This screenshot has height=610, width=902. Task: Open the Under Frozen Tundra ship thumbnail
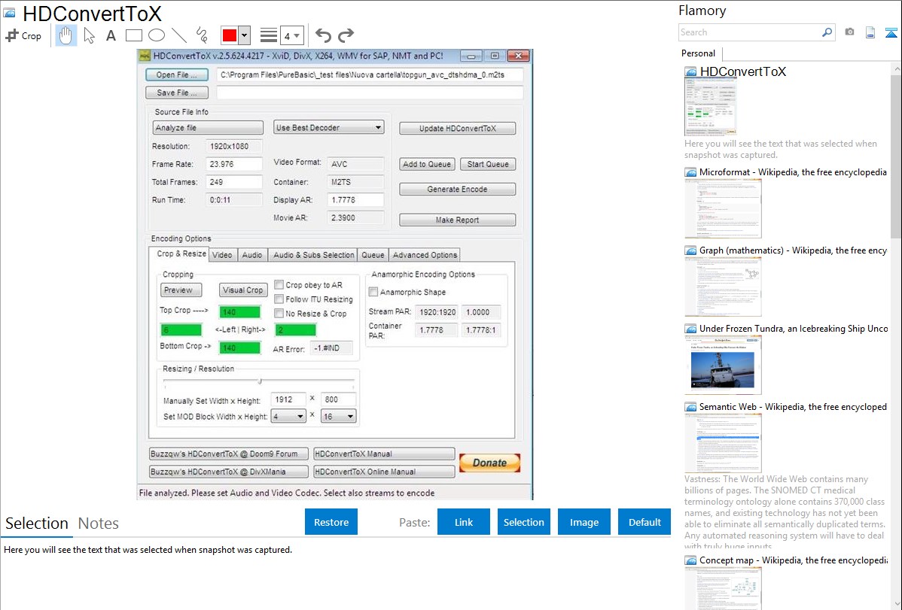(723, 365)
